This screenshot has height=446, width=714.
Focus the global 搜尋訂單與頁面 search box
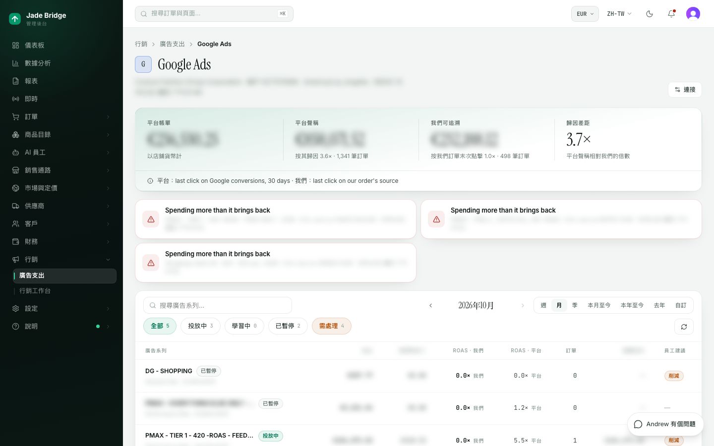(x=214, y=14)
